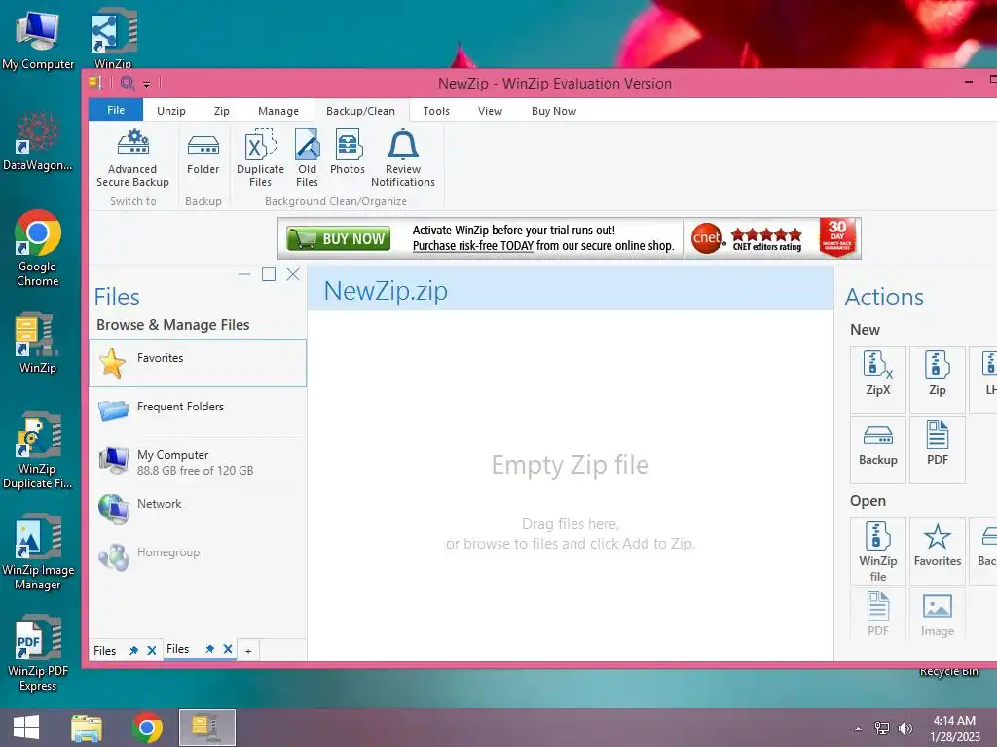The height and width of the screenshot is (747, 997).
Task: Open a WinZip file from Actions
Action: [x=877, y=551]
